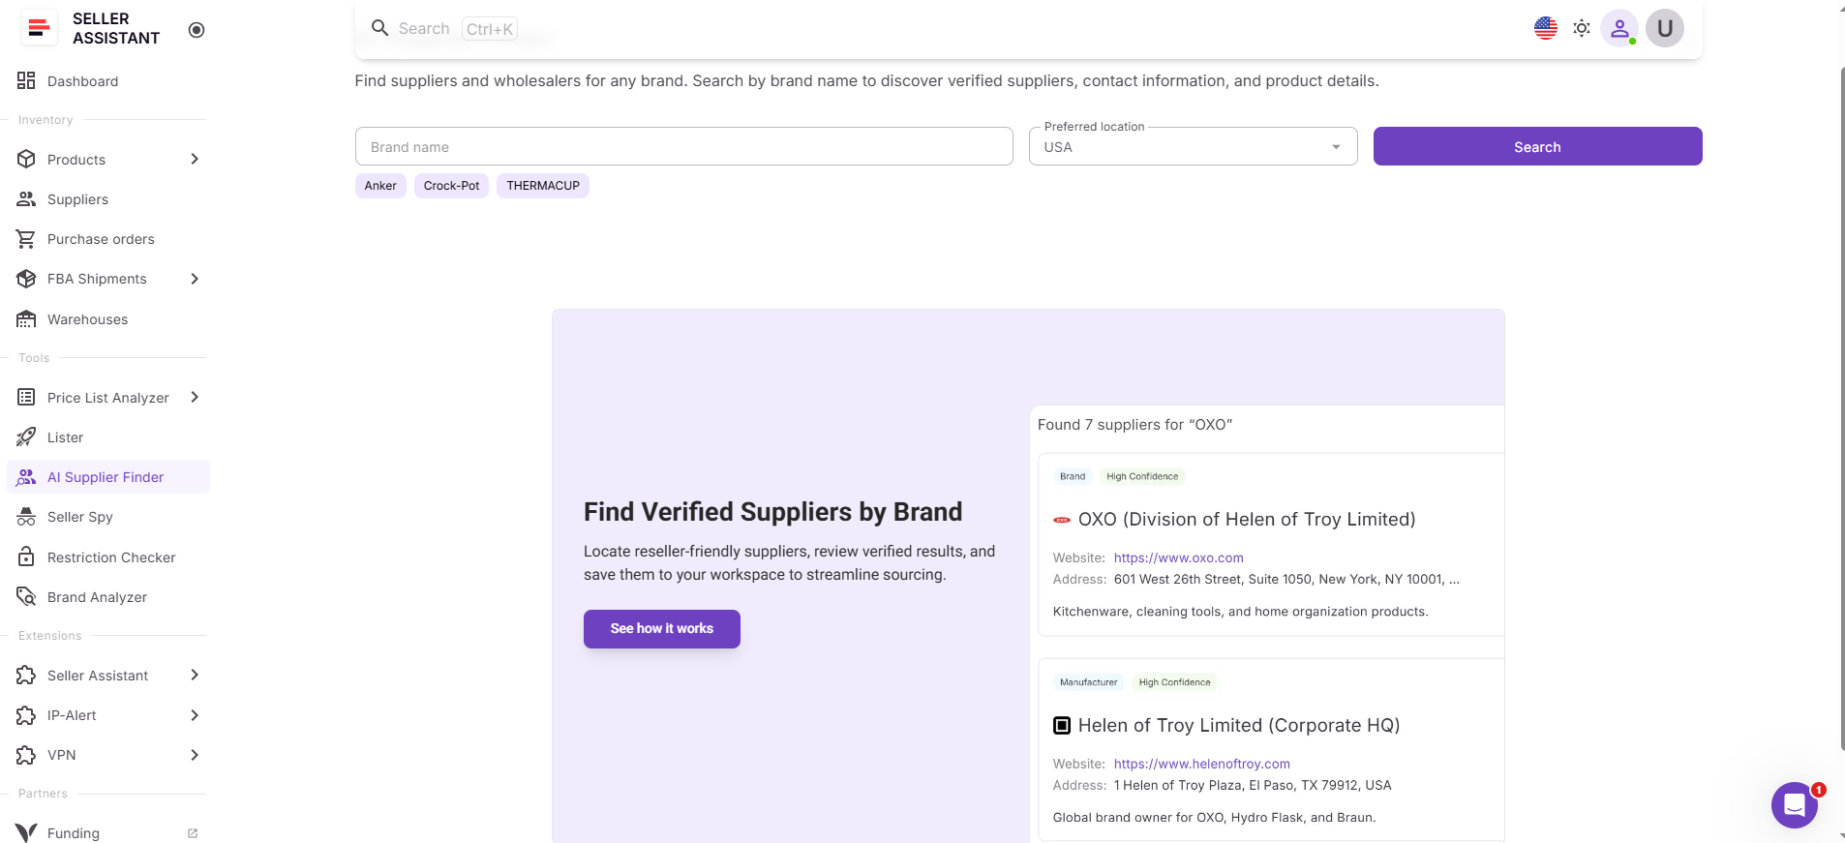Select the Crock-Pot brand chip
1845x843 pixels.
point(451,186)
